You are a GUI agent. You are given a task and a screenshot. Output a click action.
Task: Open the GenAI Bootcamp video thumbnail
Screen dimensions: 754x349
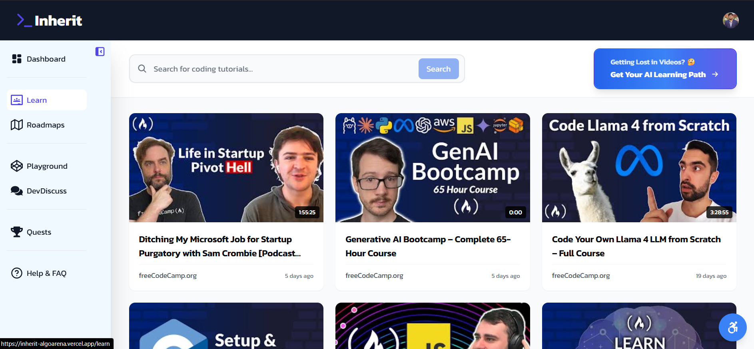(x=433, y=168)
